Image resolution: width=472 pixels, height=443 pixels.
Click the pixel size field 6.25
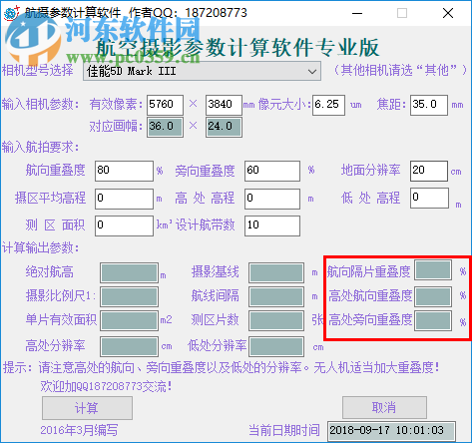tap(328, 105)
